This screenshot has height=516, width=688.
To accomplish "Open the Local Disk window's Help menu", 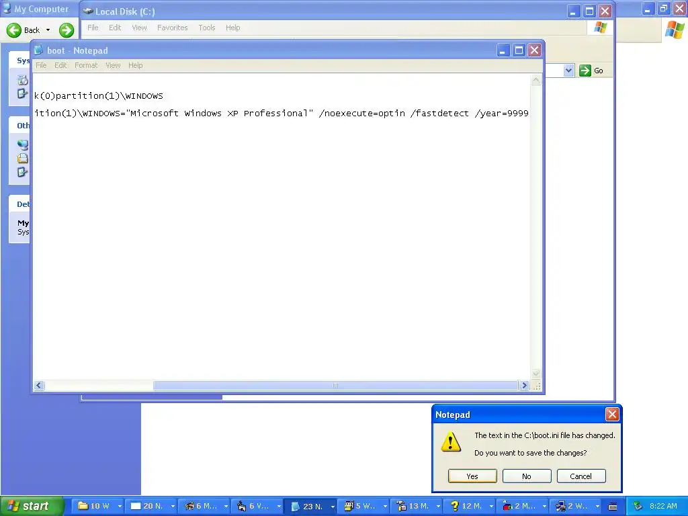I will [232, 28].
